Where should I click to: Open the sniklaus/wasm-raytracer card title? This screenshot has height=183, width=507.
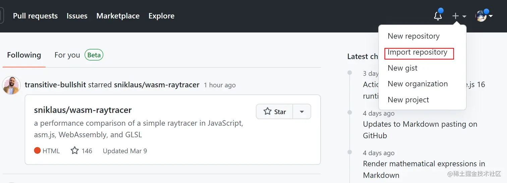pyautogui.click(x=83, y=110)
